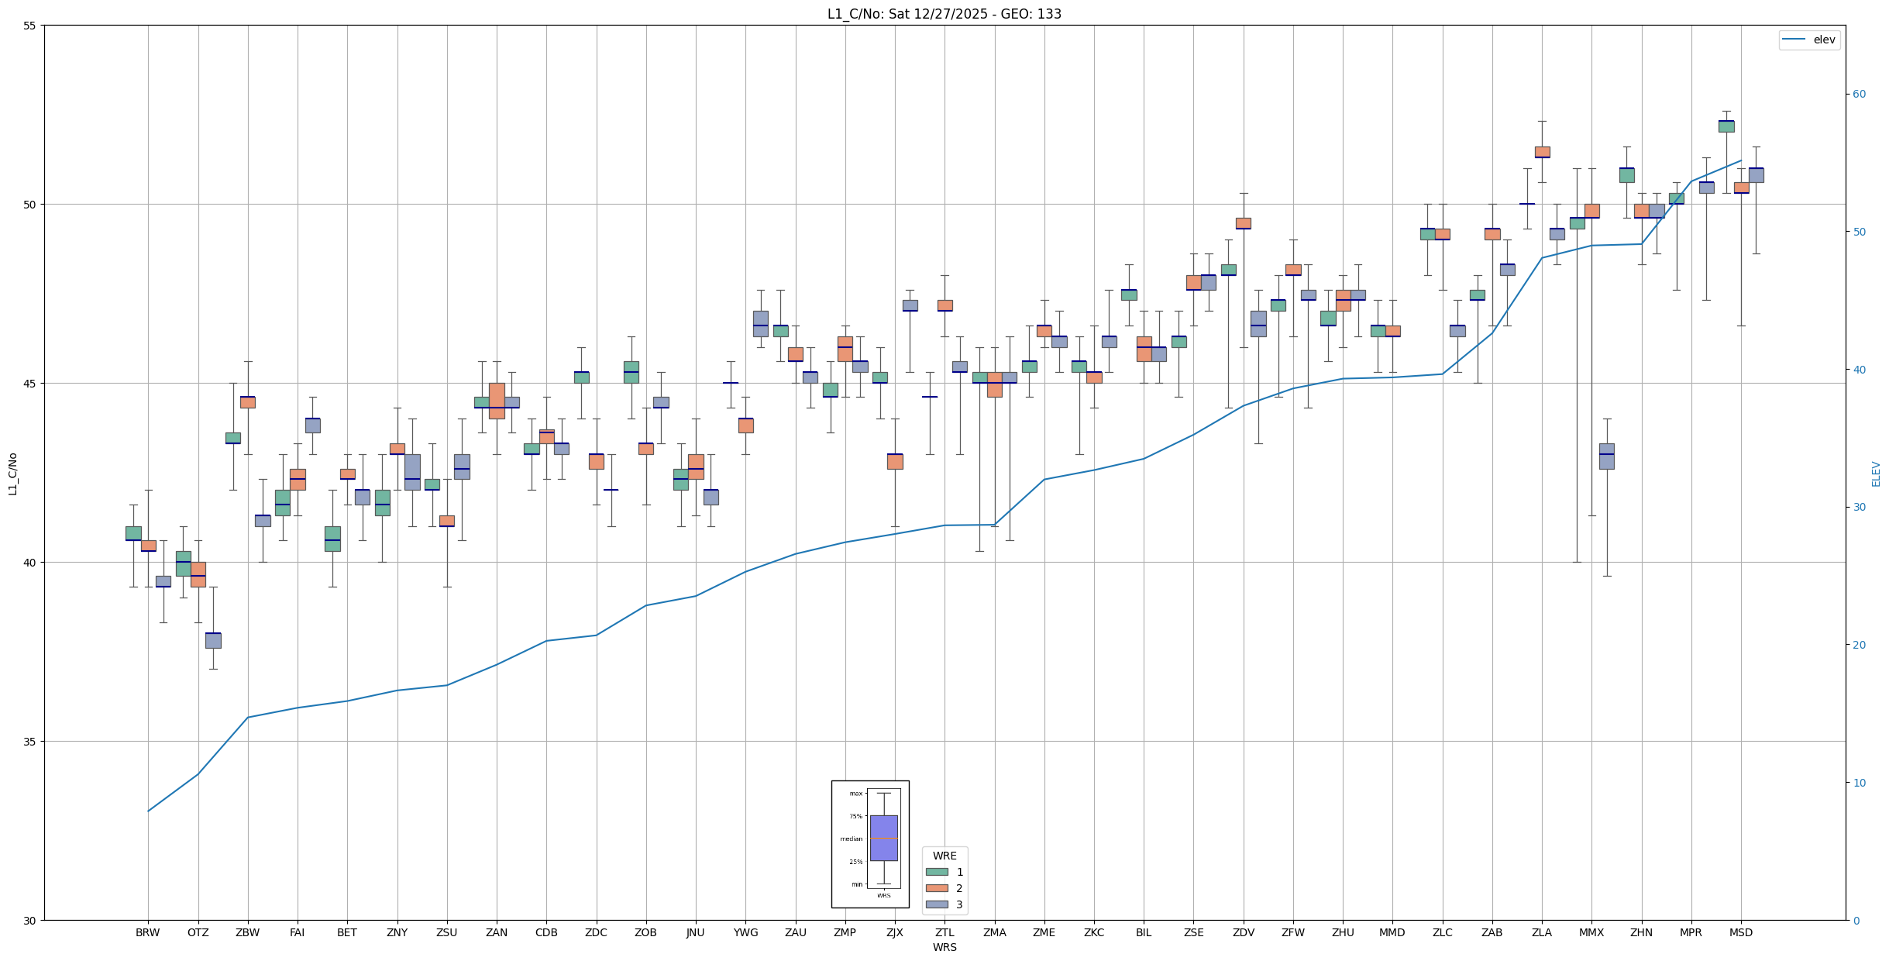Click the BRW station label

(147, 932)
